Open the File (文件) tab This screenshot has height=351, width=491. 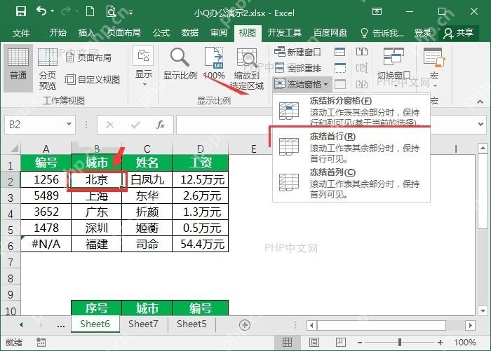(x=20, y=33)
